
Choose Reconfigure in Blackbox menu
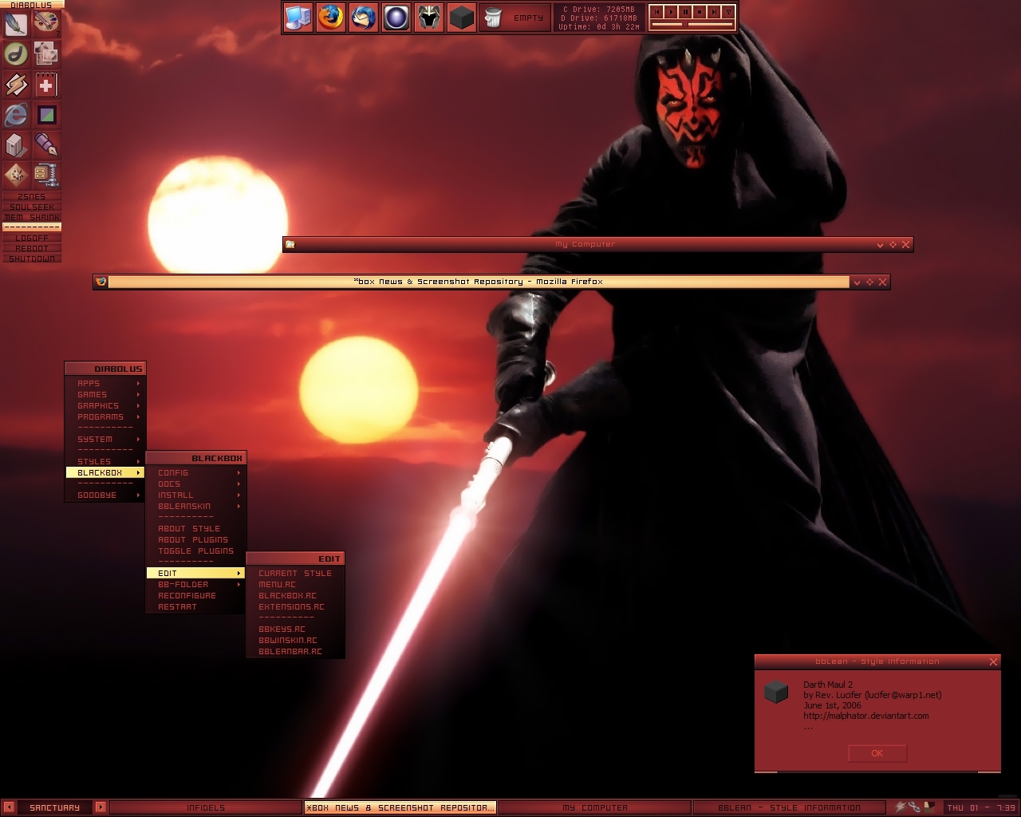pos(196,595)
